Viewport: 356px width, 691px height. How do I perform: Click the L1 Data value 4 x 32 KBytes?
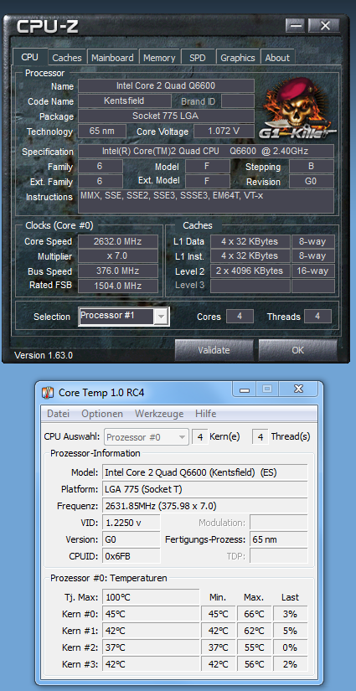point(250,241)
